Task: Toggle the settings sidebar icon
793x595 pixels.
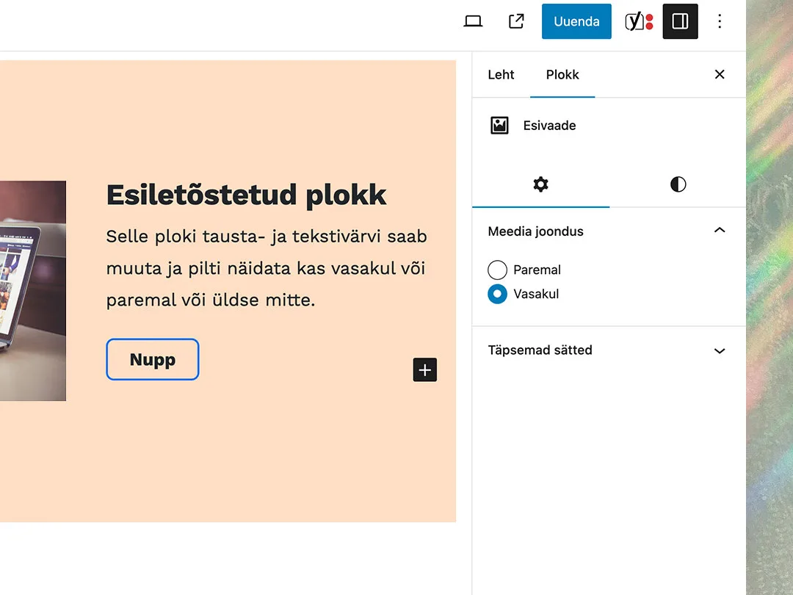Action: [680, 21]
